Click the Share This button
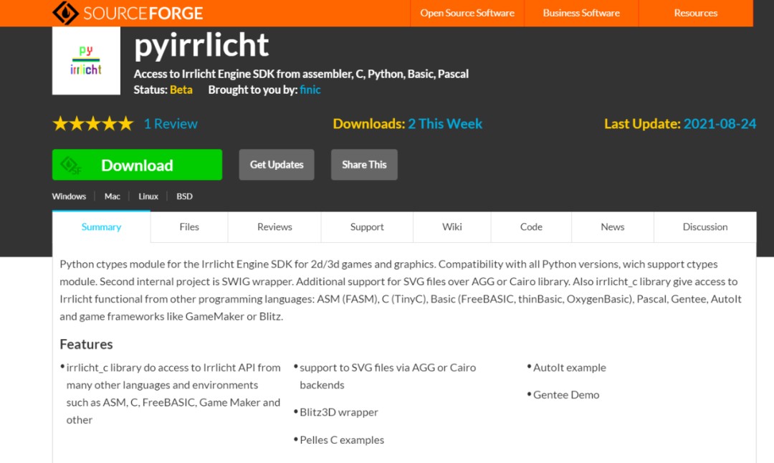The width and height of the screenshot is (774, 463). 364,165
